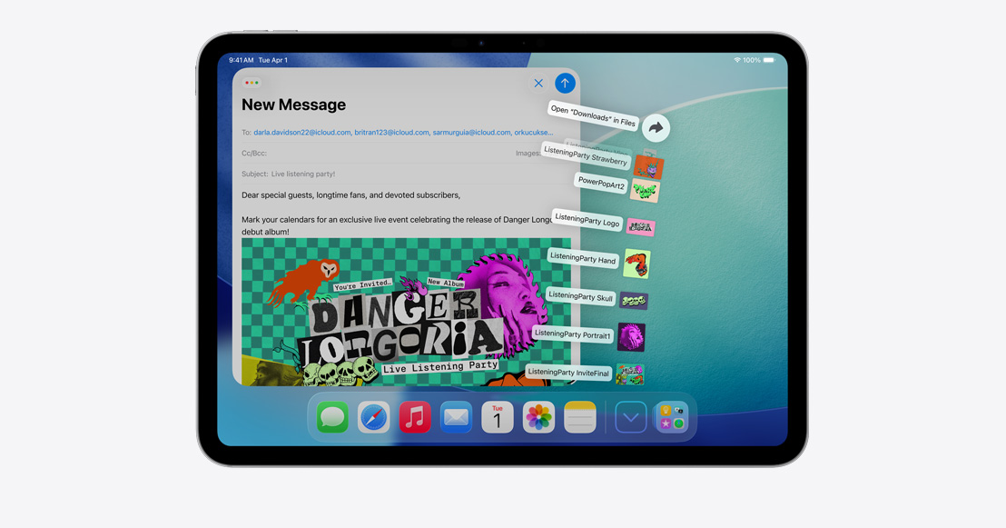The height and width of the screenshot is (528, 1006).
Task: Place cursor in greeting line Dear special guests
Action: 351,194
